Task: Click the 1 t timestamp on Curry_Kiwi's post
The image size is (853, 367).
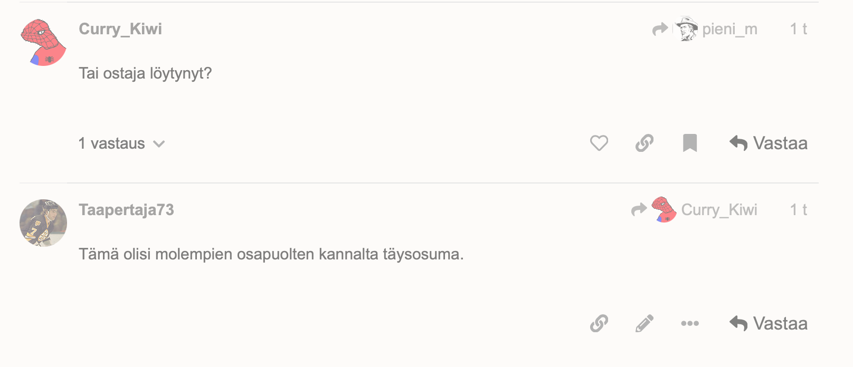Action: [x=798, y=29]
